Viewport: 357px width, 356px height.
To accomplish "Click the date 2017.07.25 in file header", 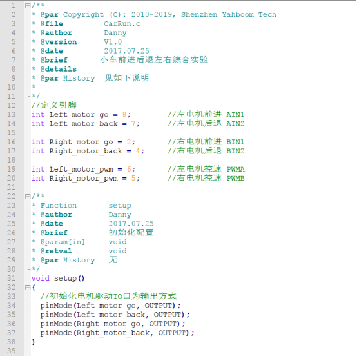I will (x=126, y=51).
